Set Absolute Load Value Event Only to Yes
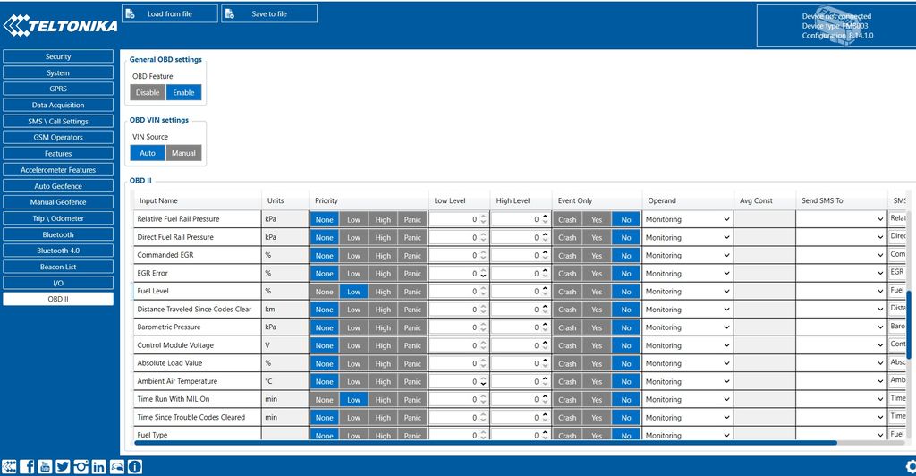This screenshot has height=476, width=916. (x=597, y=363)
